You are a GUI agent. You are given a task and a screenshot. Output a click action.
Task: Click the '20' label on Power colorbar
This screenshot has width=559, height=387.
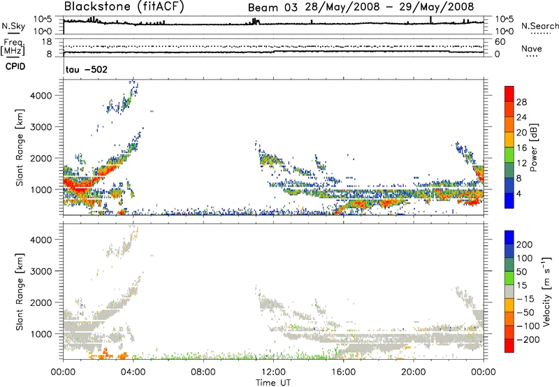pos(521,133)
